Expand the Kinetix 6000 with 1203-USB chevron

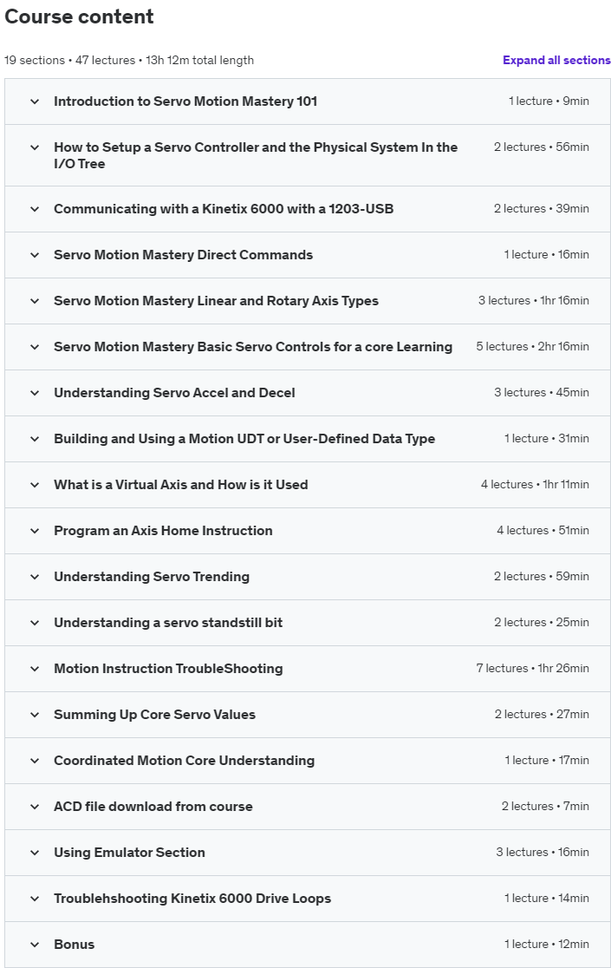[x=35, y=209]
